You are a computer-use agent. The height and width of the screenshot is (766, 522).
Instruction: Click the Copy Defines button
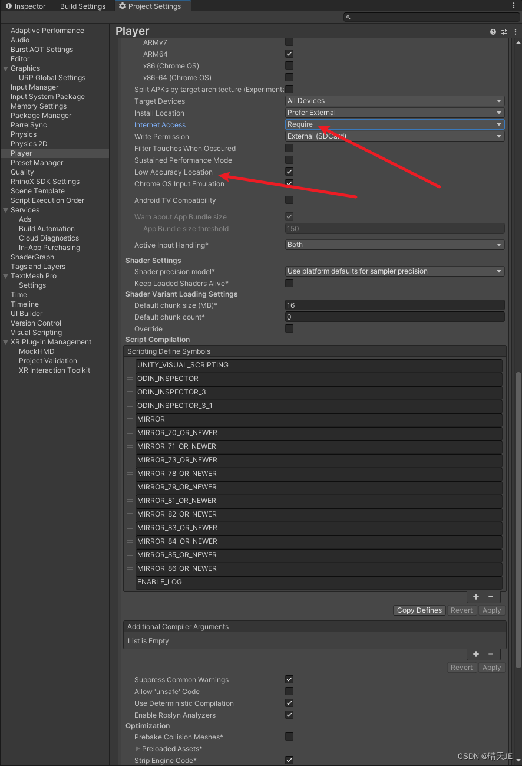tap(419, 610)
